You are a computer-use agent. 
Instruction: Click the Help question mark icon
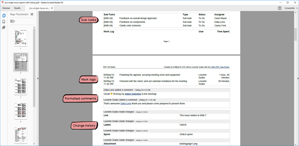[x=280, y=8]
